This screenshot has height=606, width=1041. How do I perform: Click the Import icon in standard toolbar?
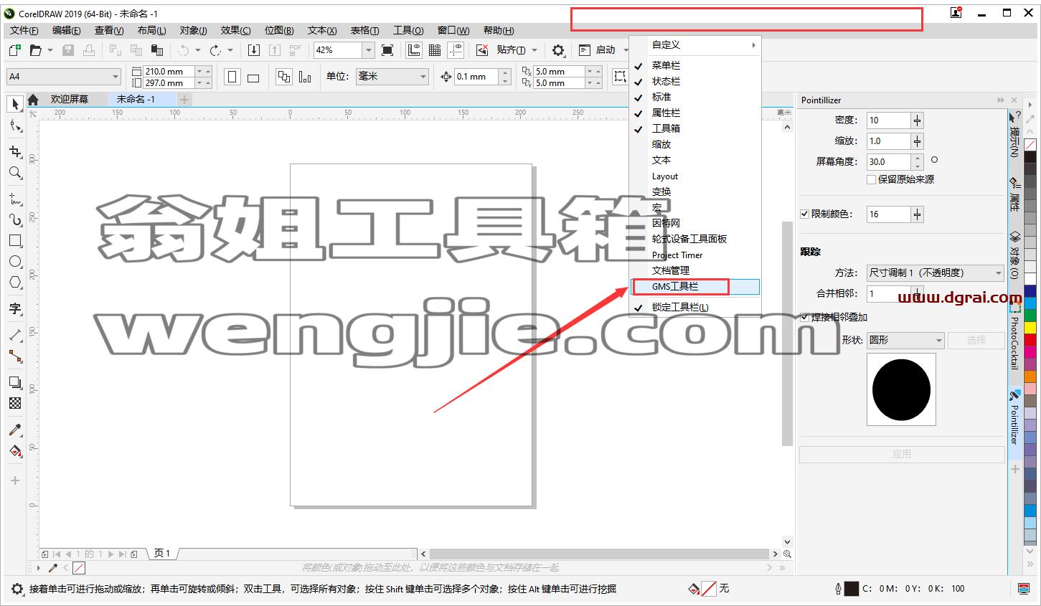click(x=254, y=50)
